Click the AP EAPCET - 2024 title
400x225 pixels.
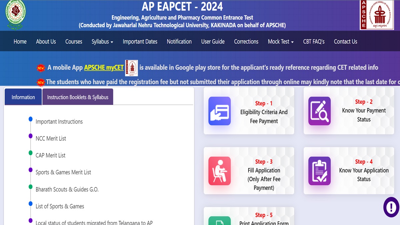click(182, 6)
